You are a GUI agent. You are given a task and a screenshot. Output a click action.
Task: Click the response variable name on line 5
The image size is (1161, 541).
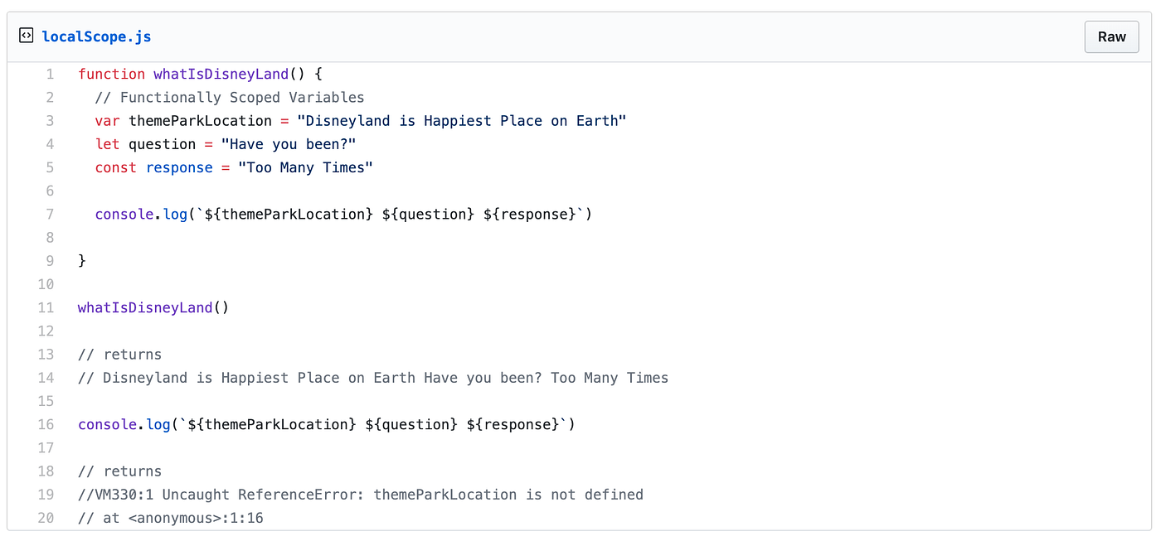179,167
